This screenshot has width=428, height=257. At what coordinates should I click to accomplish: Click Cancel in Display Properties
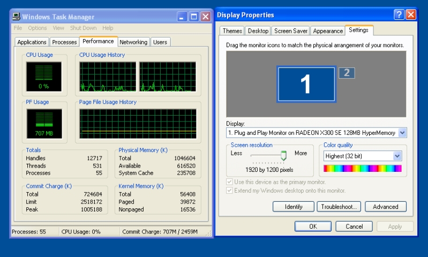354,226
